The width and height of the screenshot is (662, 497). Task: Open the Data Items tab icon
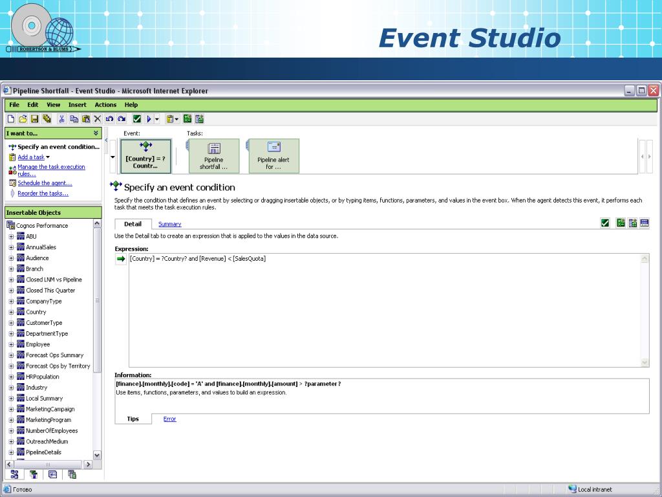click(34, 474)
